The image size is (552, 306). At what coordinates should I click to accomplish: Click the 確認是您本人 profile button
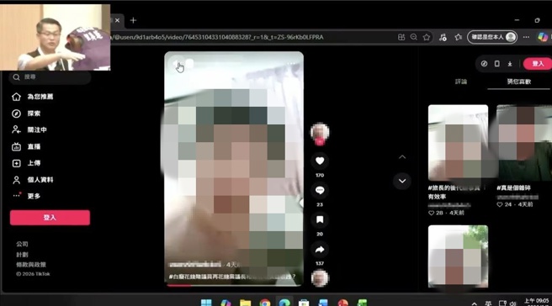point(492,37)
